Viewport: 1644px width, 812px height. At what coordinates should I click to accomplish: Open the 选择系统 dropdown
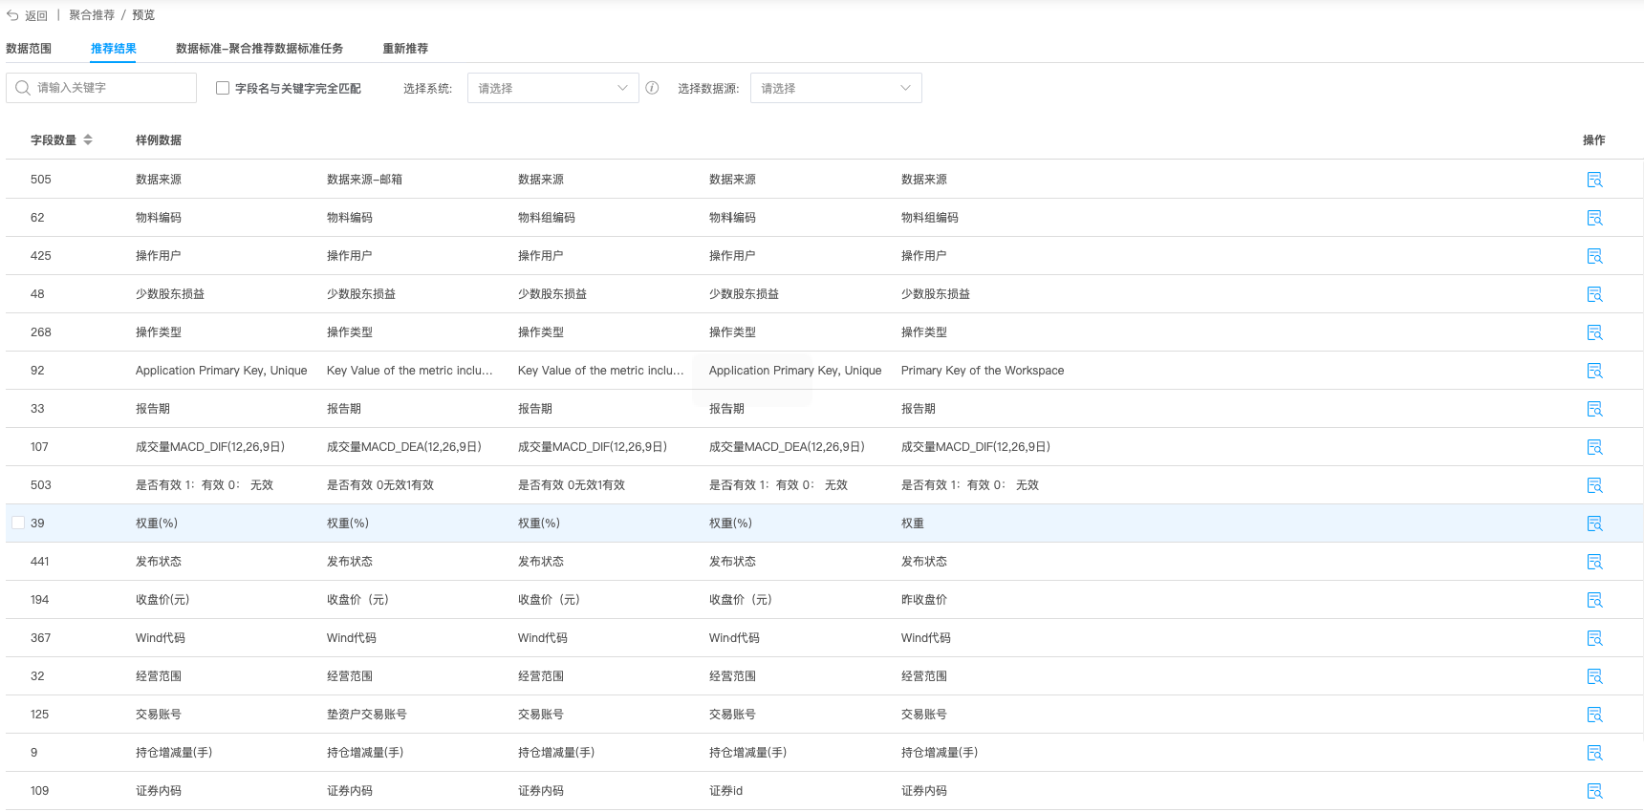(552, 88)
